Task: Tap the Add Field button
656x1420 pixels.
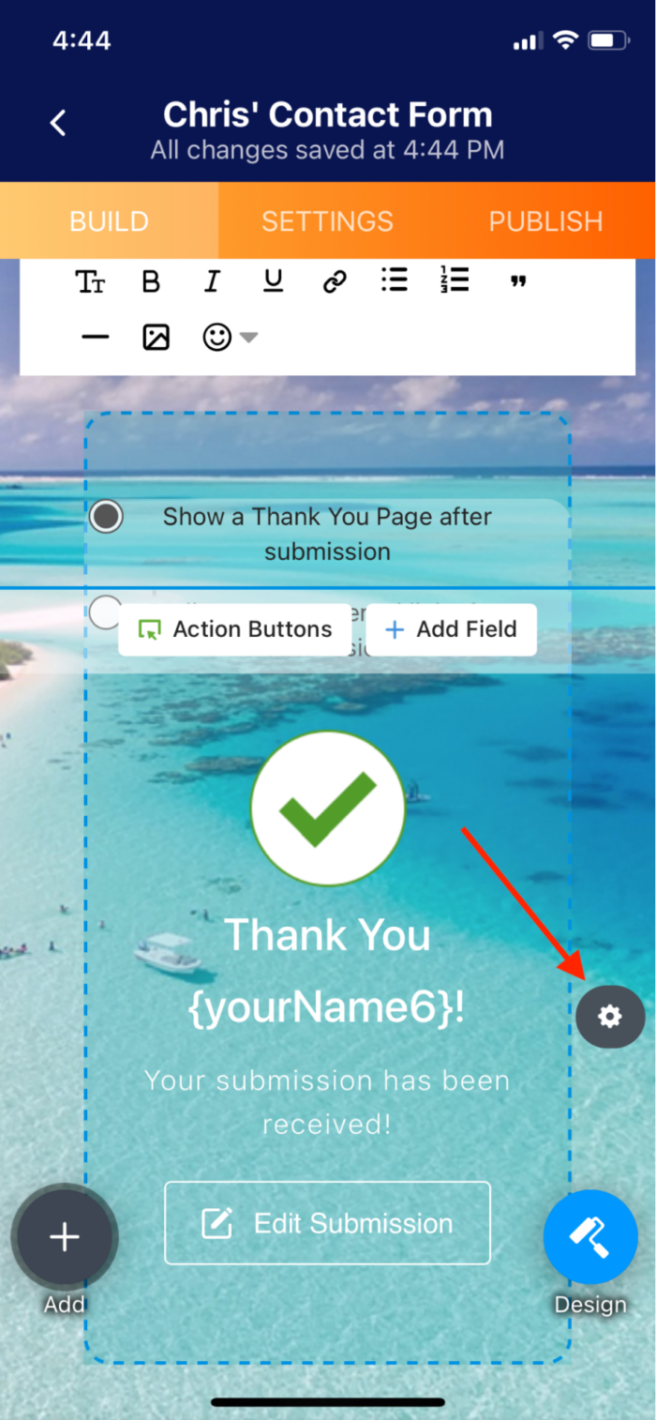Action: click(452, 629)
